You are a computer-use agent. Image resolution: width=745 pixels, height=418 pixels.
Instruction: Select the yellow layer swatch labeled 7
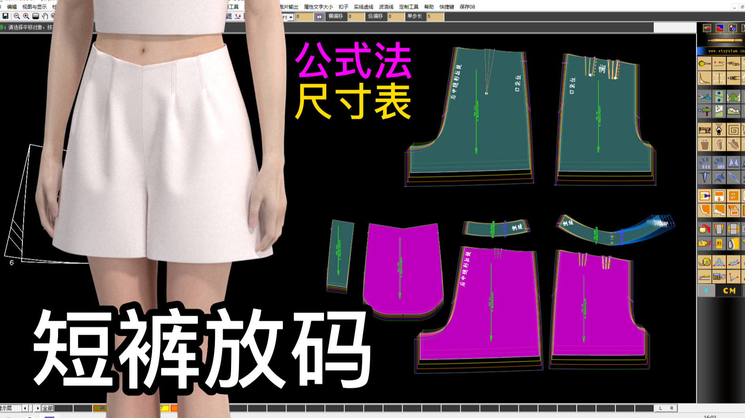(164, 408)
